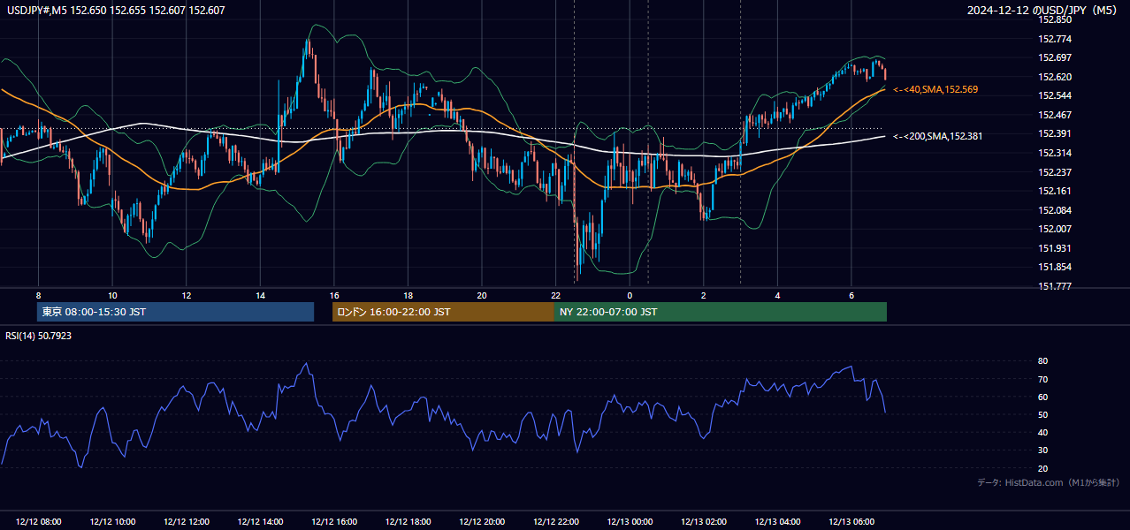
Task: Select the ロンドン 16:00-22:00 JST session bar
Action: [443, 312]
